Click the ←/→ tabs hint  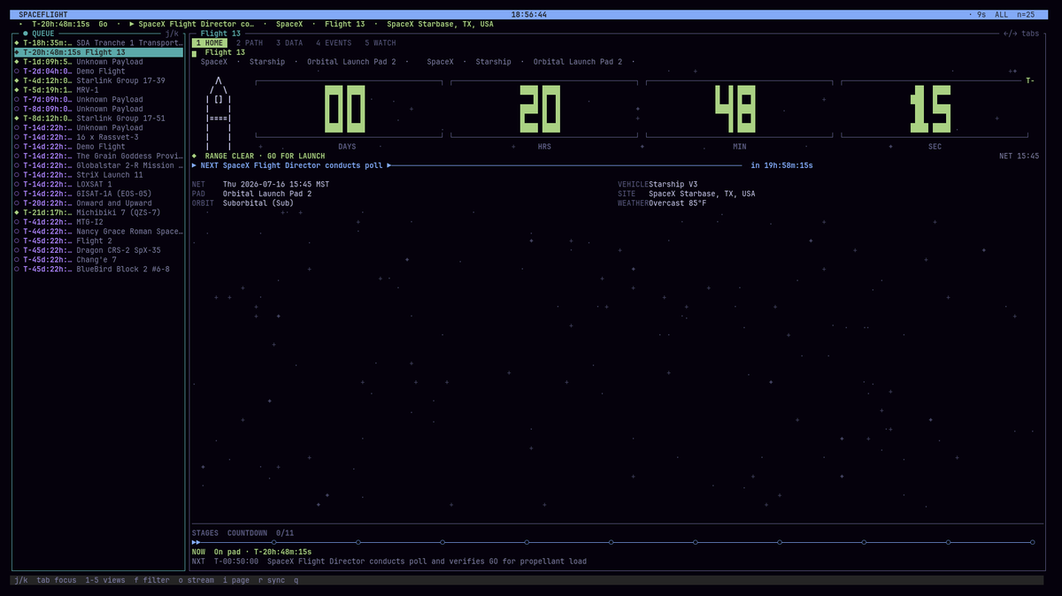coord(1020,34)
